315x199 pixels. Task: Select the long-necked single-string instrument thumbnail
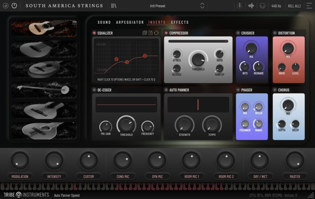(44, 90)
